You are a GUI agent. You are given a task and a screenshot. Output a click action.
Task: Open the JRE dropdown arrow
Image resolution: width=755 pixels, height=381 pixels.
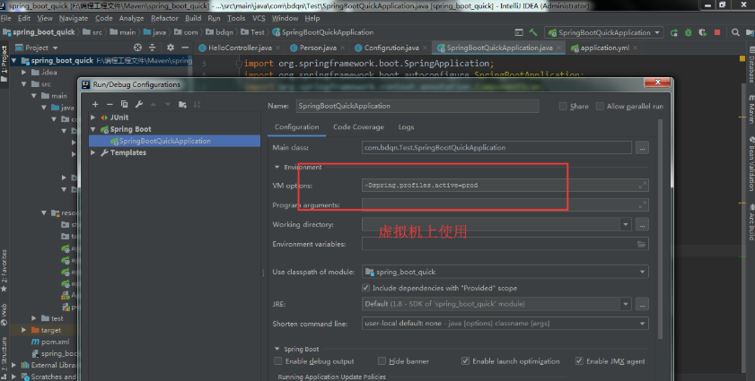626,304
